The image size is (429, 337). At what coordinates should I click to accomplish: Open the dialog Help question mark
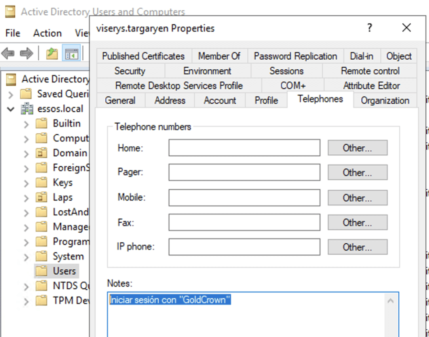pos(369,28)
